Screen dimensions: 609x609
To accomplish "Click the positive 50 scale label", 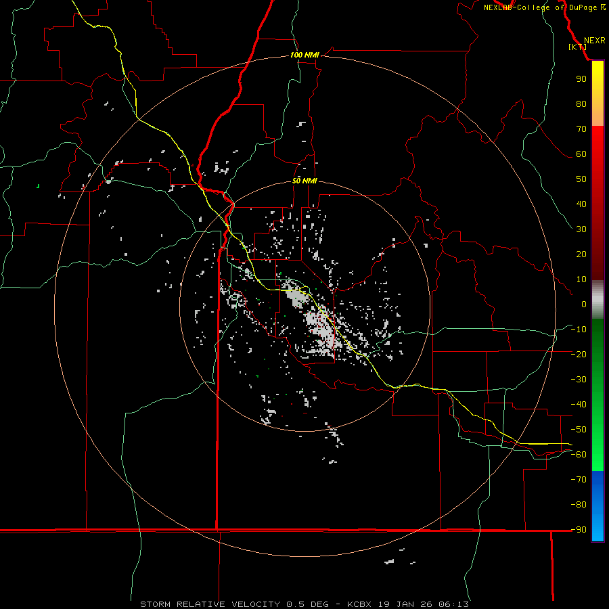I will tap(581, 179).
